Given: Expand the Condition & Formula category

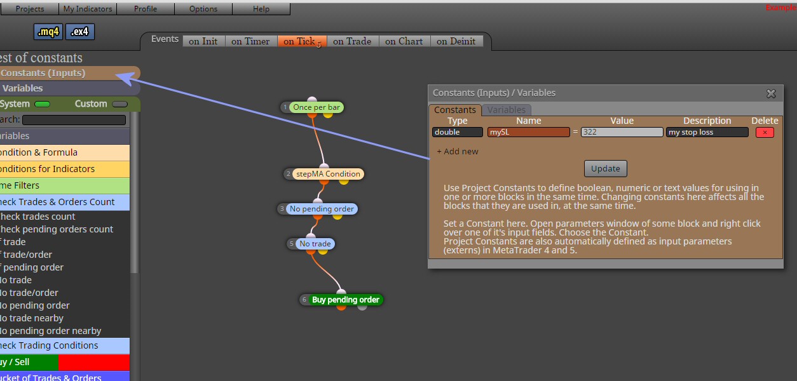Looking at the screenshot, I should [65, 152].
